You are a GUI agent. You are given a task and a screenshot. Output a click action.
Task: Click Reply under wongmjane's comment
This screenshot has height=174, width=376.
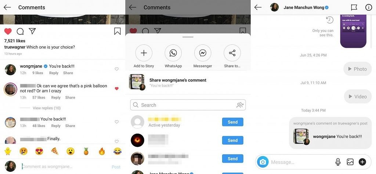tap(54, 73)
